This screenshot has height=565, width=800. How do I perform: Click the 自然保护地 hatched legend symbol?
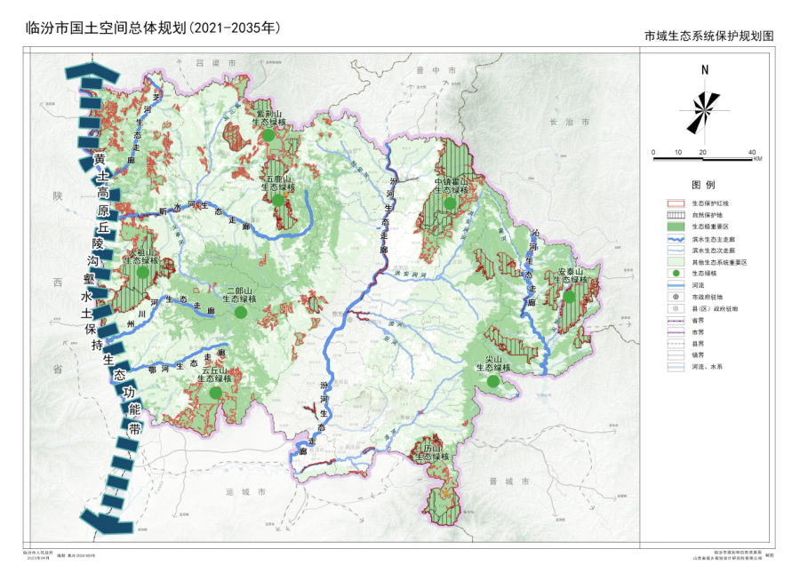676,215
